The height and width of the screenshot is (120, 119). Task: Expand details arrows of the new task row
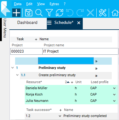pos(96,61)
